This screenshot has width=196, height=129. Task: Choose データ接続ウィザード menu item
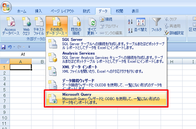tap(106, 84)
